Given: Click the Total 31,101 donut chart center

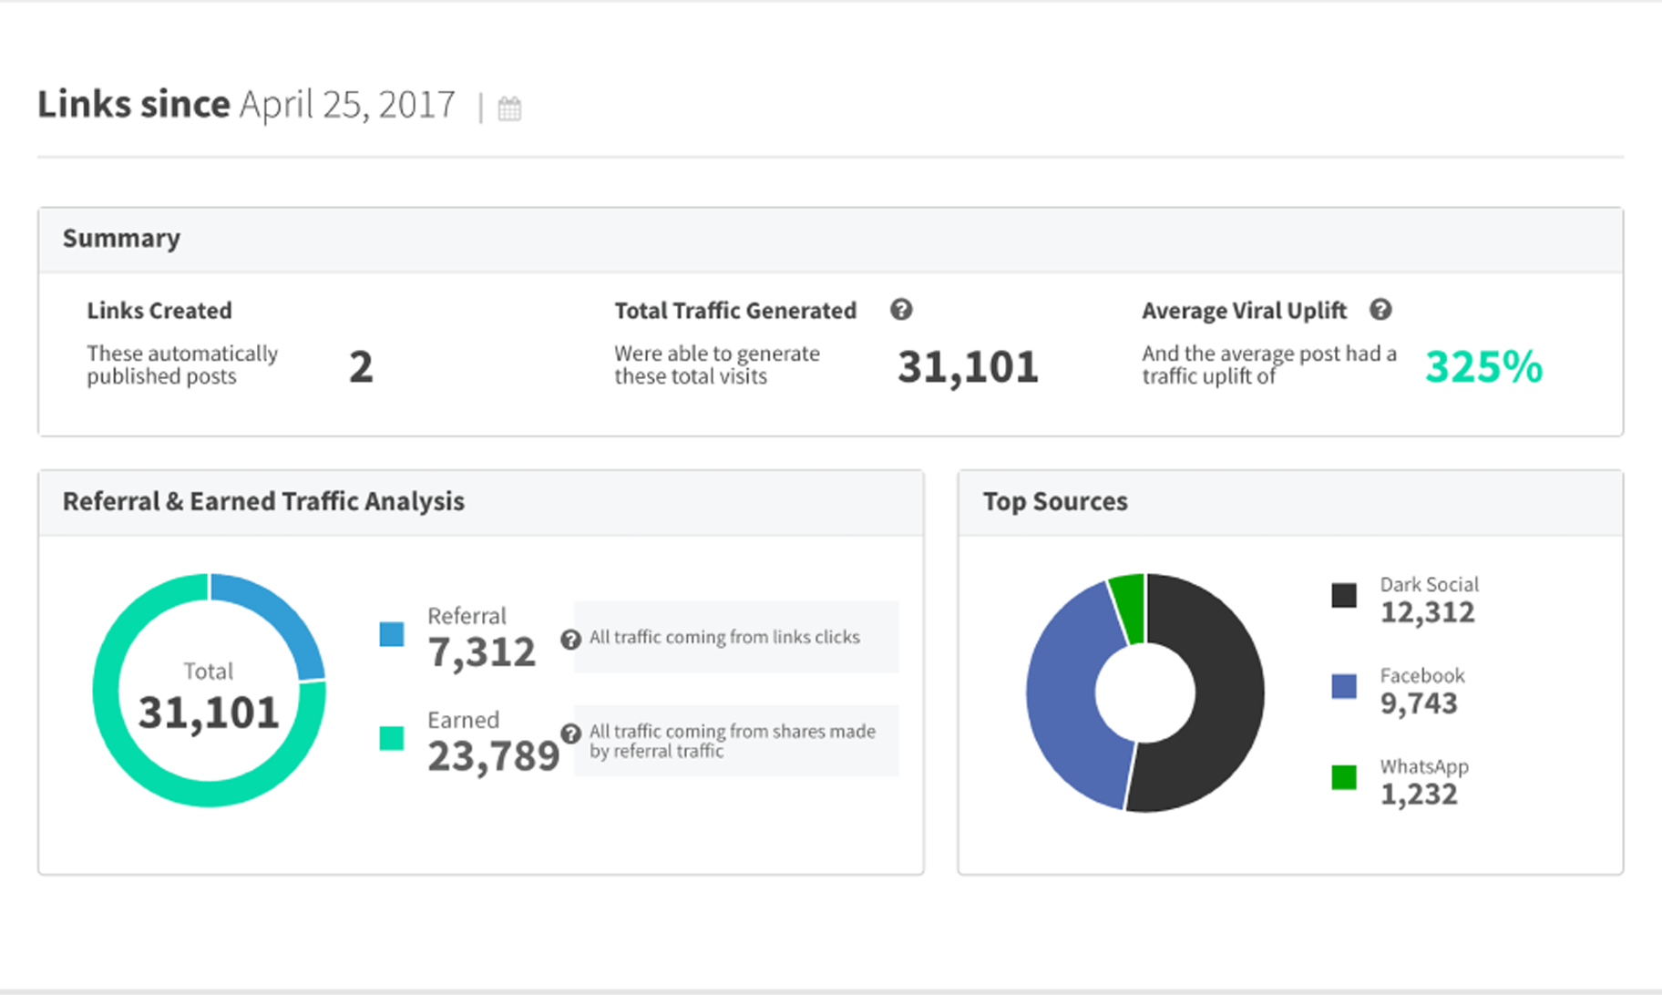Looking at the screenshot, I should point(209,692).
